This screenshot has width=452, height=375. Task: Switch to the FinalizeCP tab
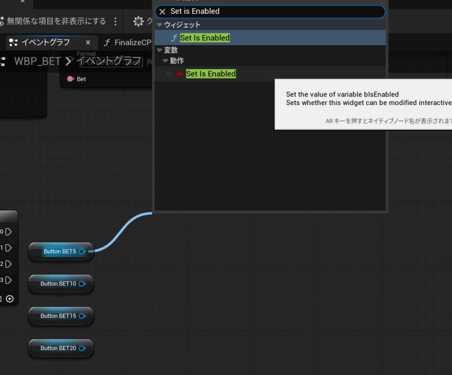click(x=128, y=42)
